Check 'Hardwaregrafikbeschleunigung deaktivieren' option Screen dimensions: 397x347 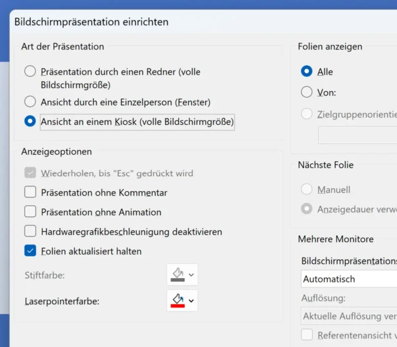coord(30,232)
